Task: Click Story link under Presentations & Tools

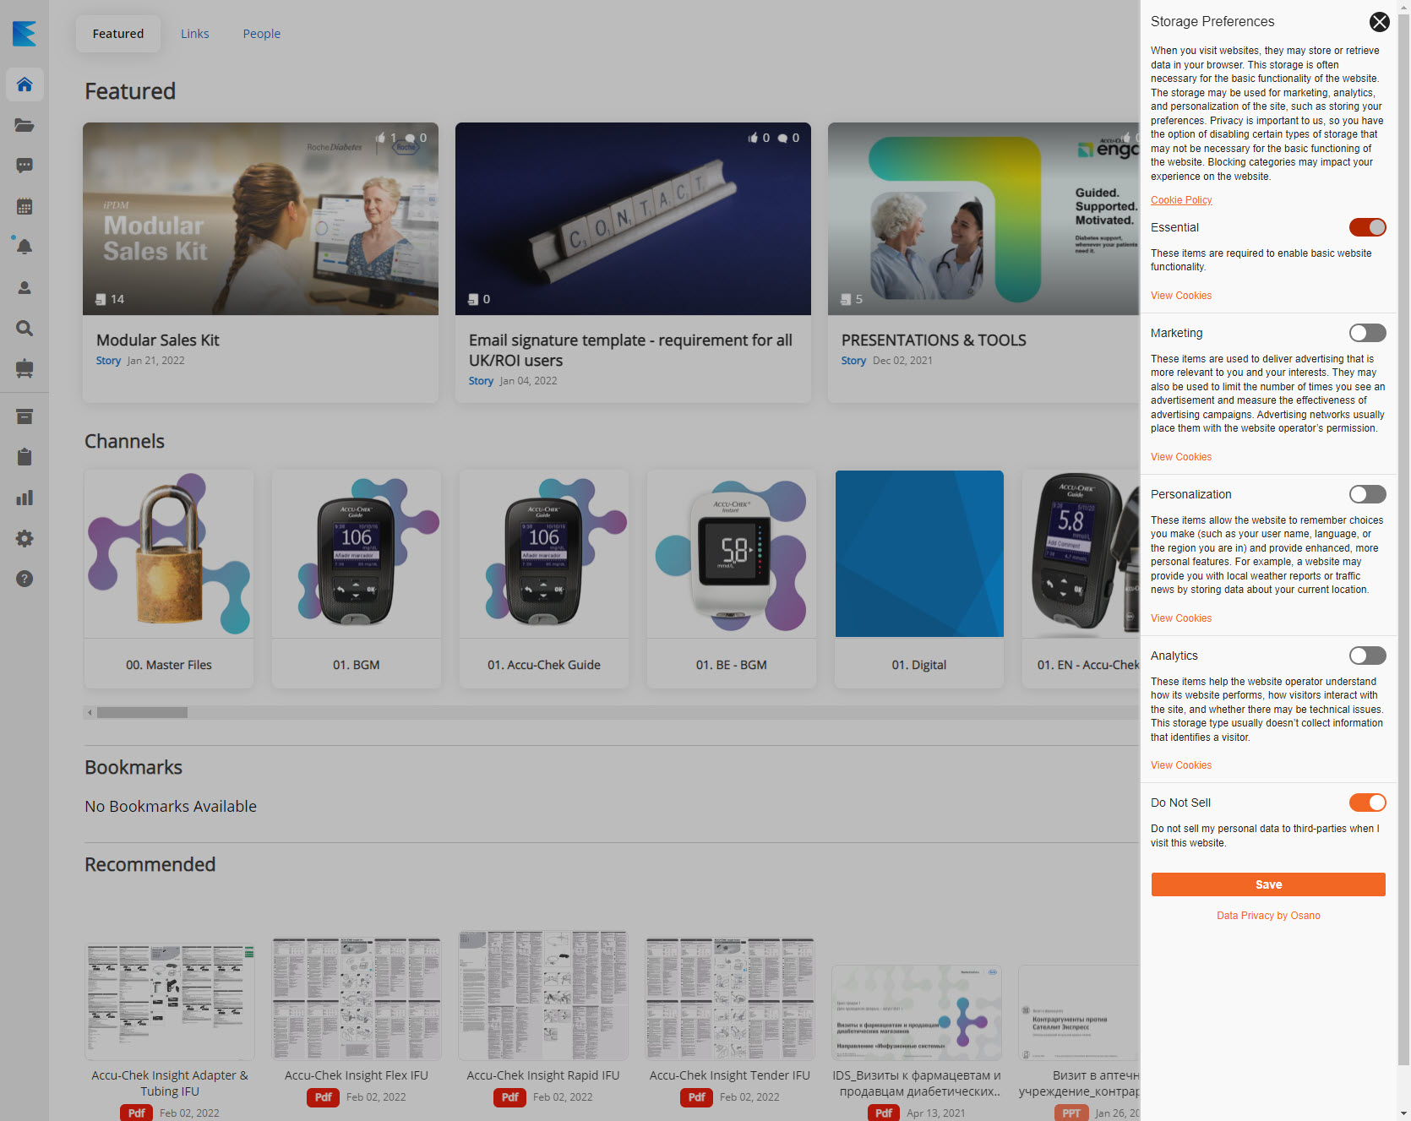Action: (x=853, y=361)
